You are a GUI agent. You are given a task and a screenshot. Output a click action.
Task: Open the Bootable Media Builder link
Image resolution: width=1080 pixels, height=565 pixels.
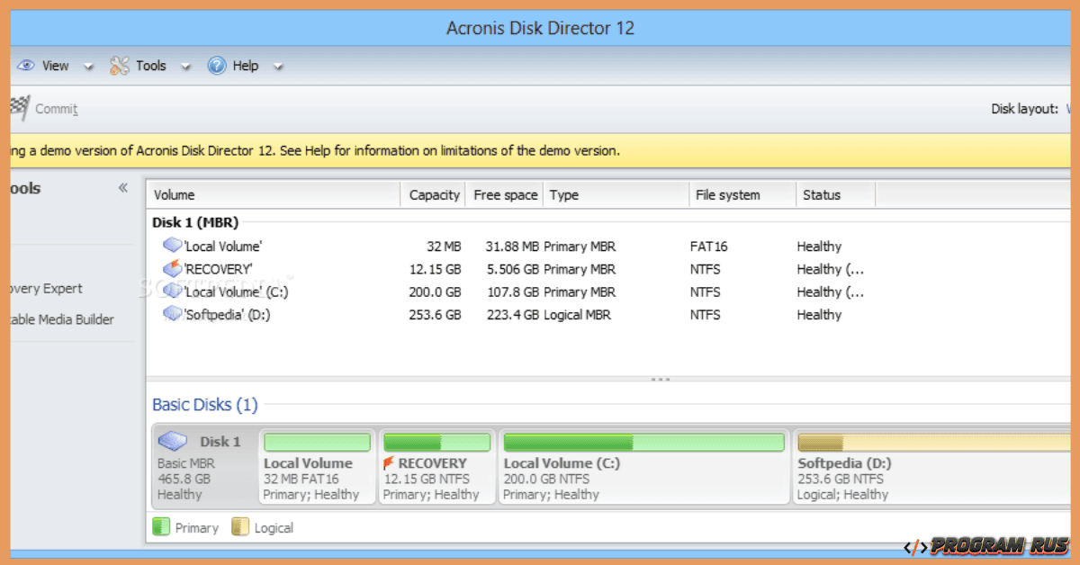click(x=59, y=319)
